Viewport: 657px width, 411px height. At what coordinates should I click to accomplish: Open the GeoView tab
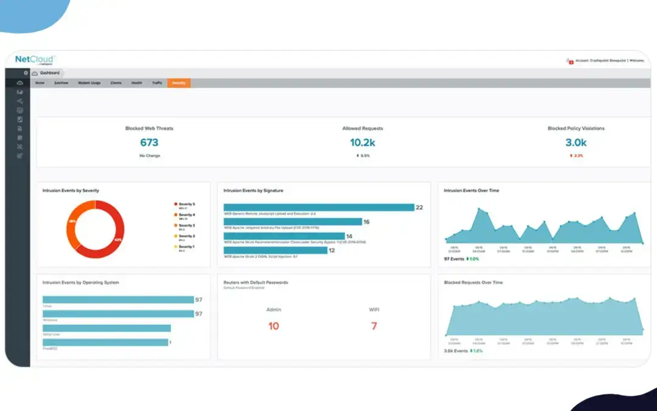61,83
